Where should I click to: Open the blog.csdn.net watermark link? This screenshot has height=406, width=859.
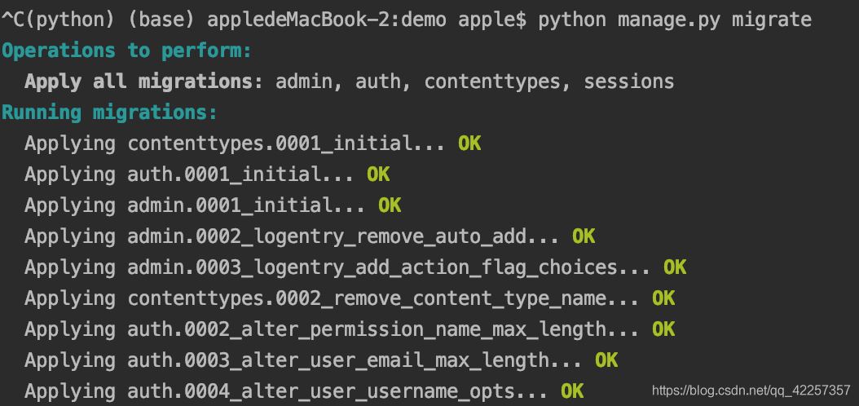click(x=751, y=391)
